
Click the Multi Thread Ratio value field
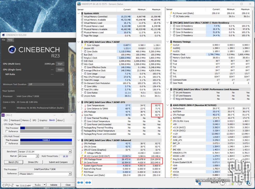65,156
